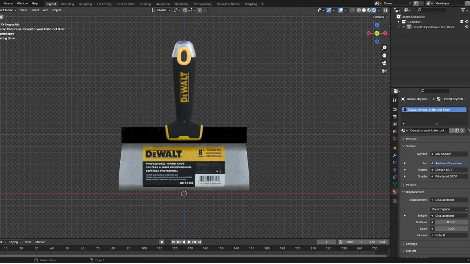Open the Material properties tab

[x=394, y=192]
